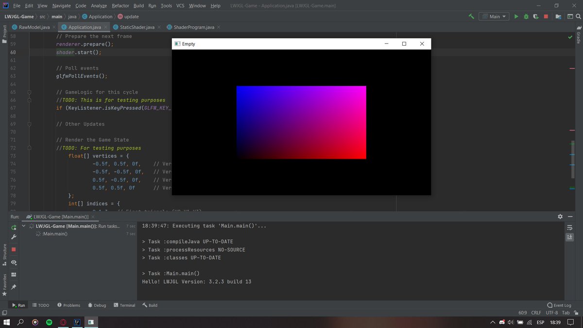Image resolution: width=583 pixels, height=328 pixels.
Task: Click the IntelliJ IDEA taskbar icon
Action: tap(77, 322)
